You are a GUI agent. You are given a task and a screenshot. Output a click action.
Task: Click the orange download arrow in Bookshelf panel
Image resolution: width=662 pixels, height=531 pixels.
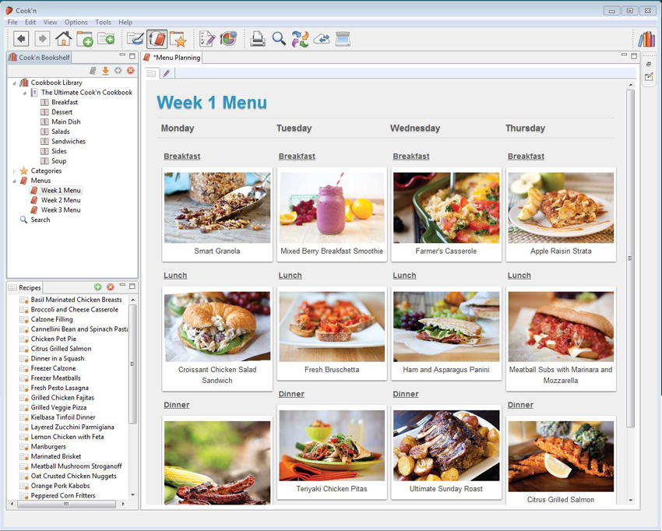[x=106, y=71]
